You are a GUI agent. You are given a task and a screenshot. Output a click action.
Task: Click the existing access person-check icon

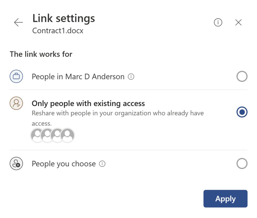[x=16, y=103]
